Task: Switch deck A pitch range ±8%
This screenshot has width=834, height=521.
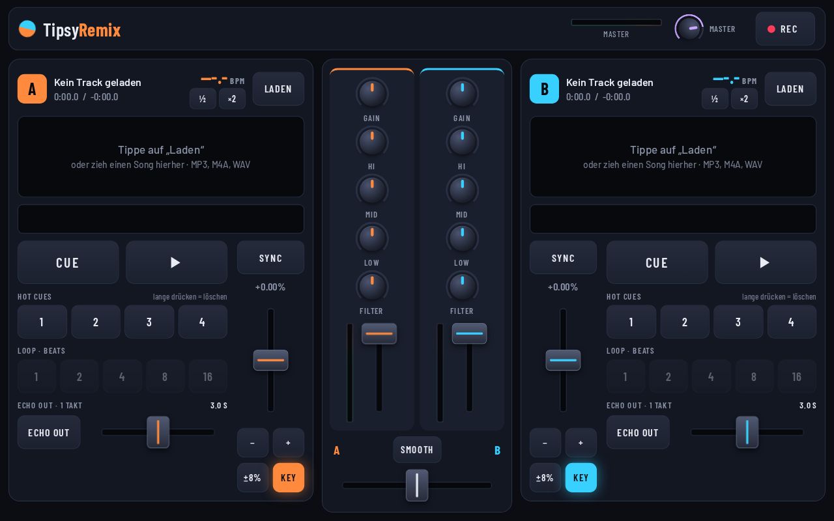Action: coord(253,477)
